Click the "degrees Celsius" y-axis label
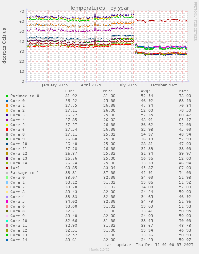 click(4, 46)
